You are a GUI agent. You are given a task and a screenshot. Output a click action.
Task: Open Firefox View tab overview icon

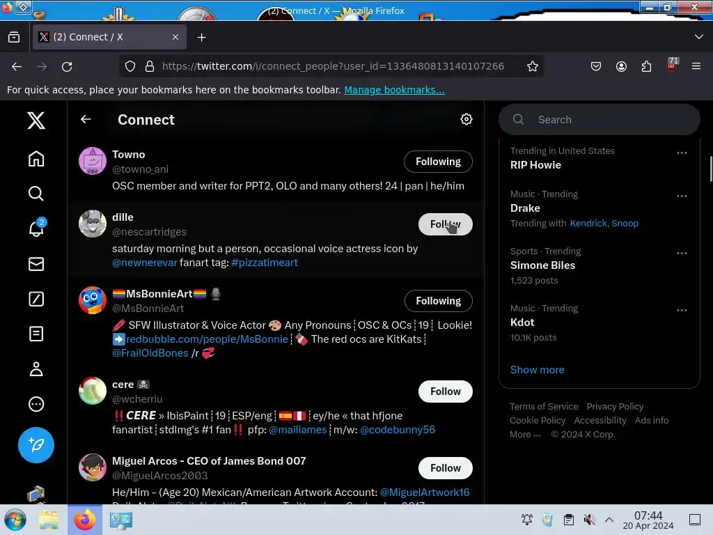(14, 37)
